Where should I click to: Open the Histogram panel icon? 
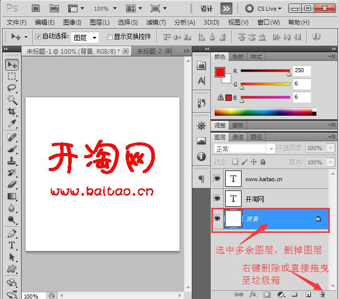pos(201,141)
